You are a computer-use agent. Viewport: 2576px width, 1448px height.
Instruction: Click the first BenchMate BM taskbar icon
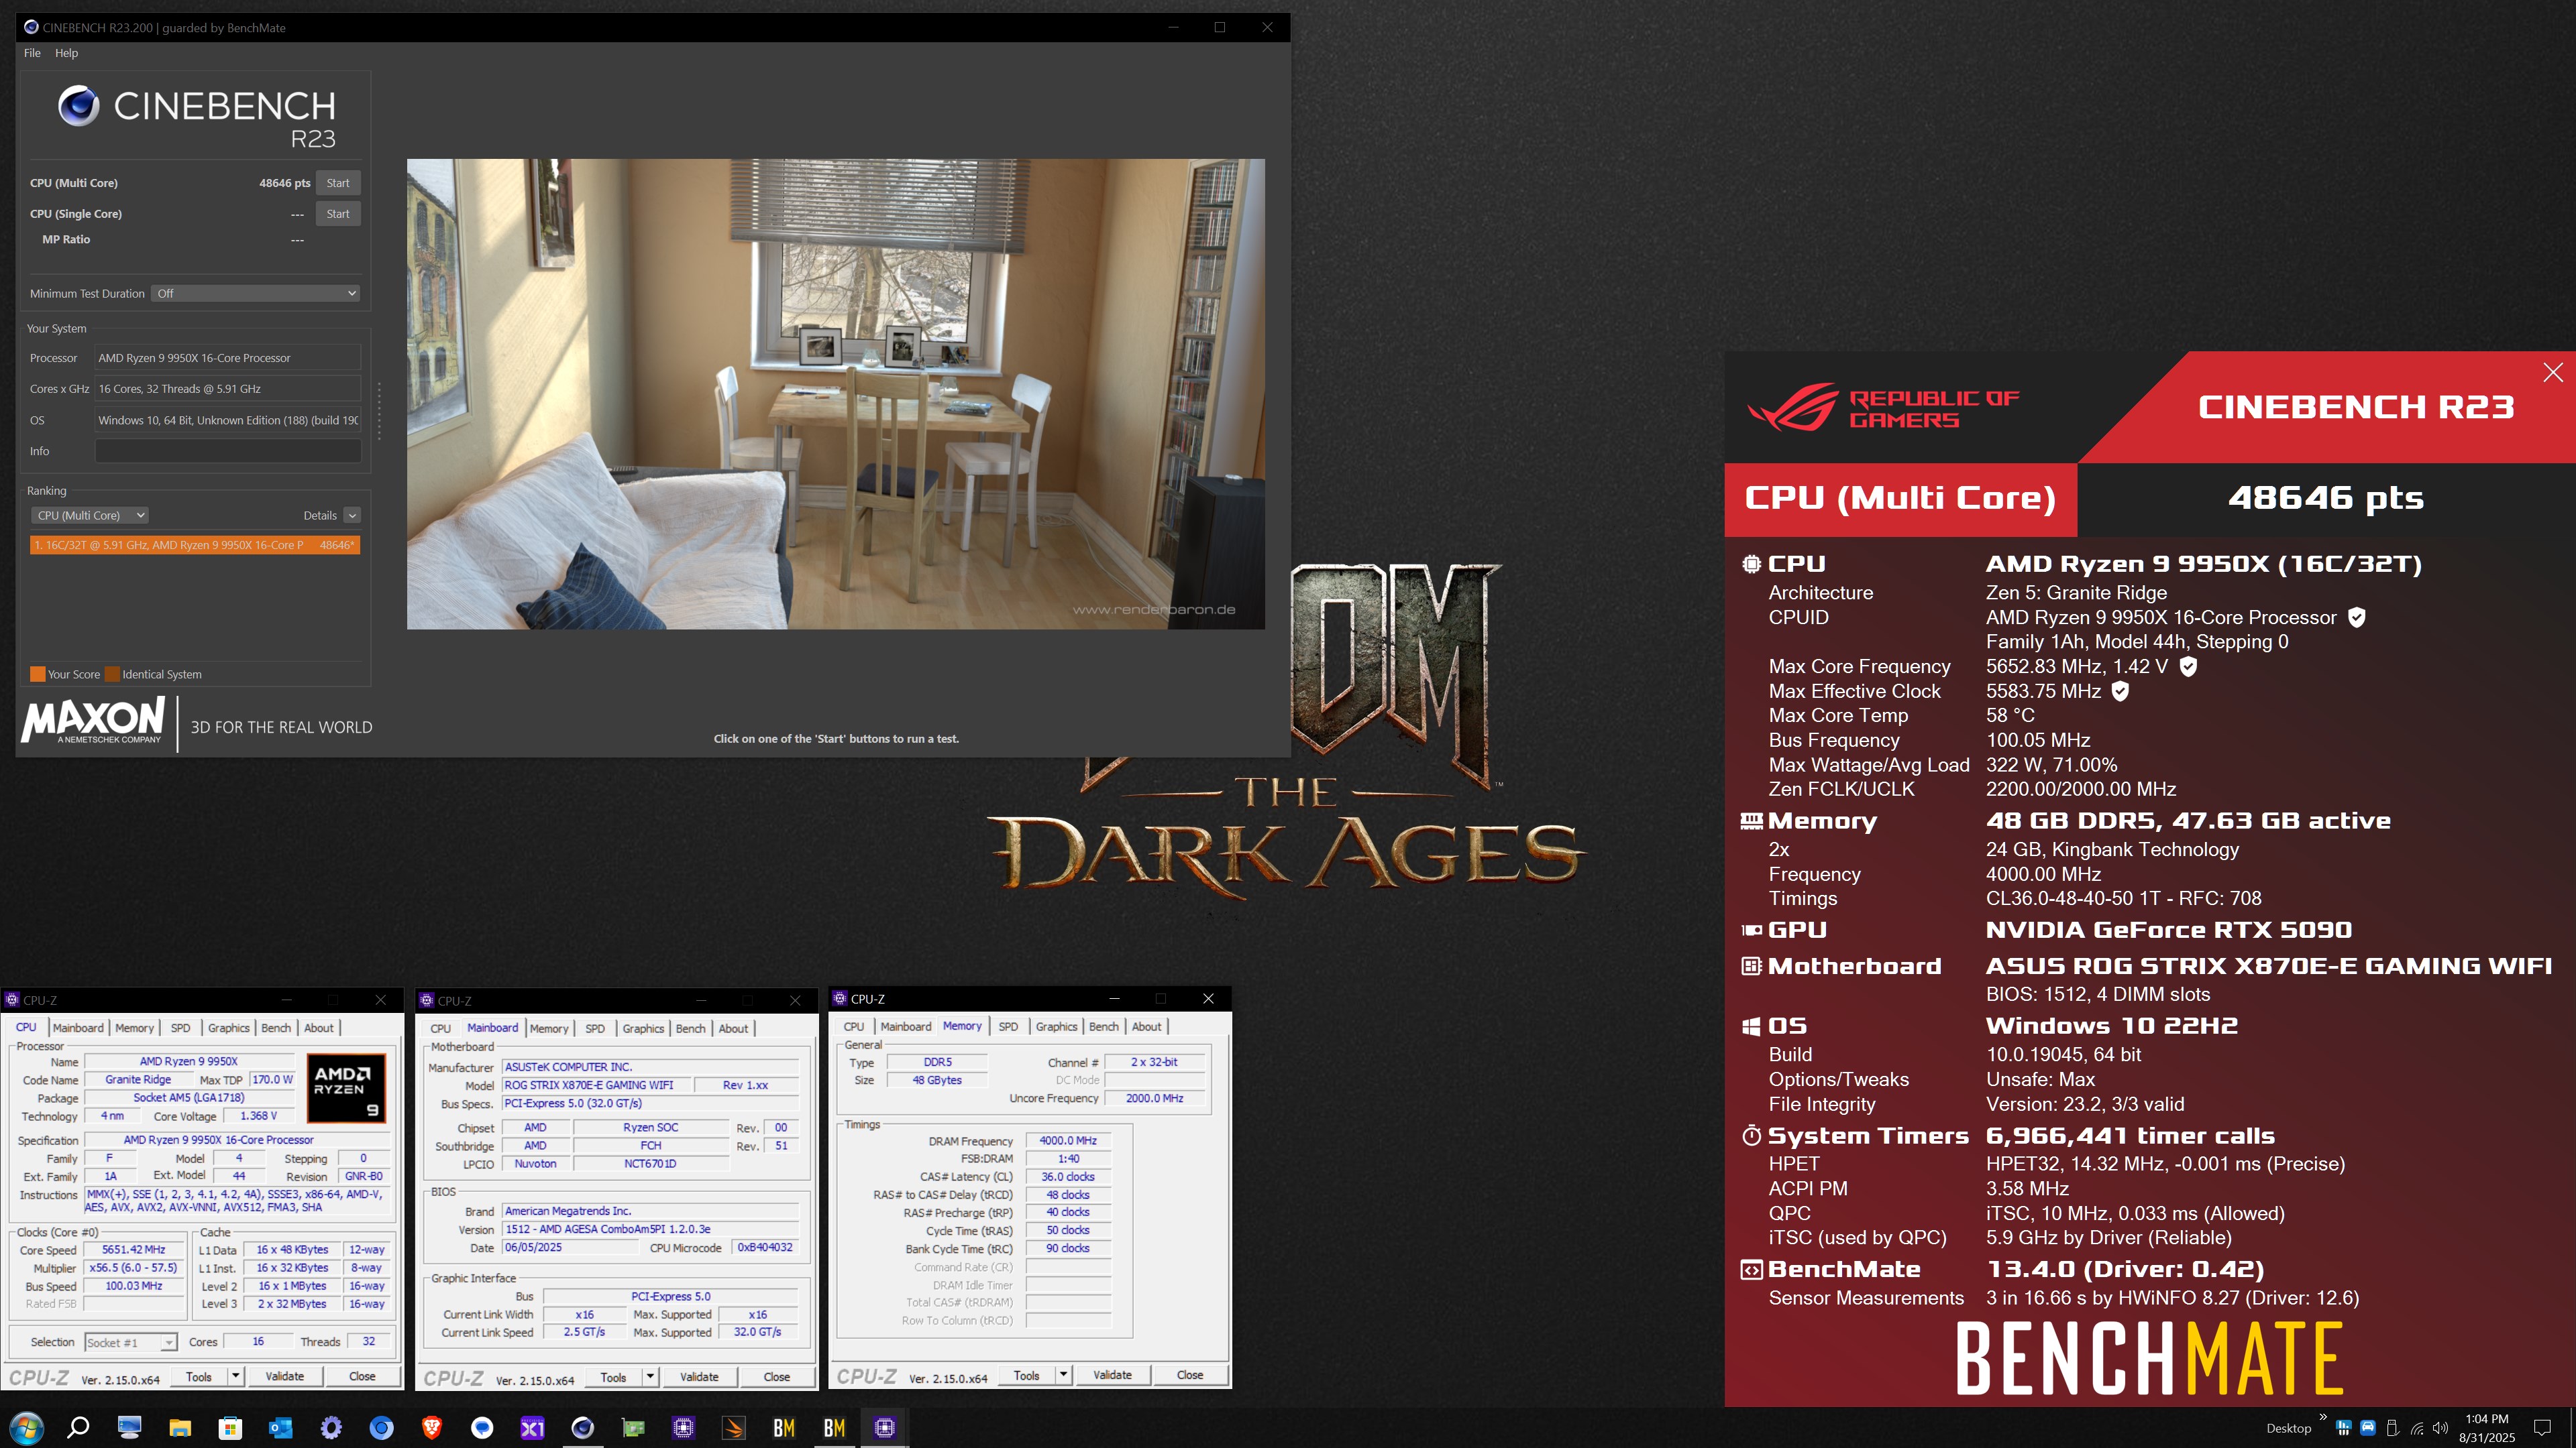[784, 1427]
